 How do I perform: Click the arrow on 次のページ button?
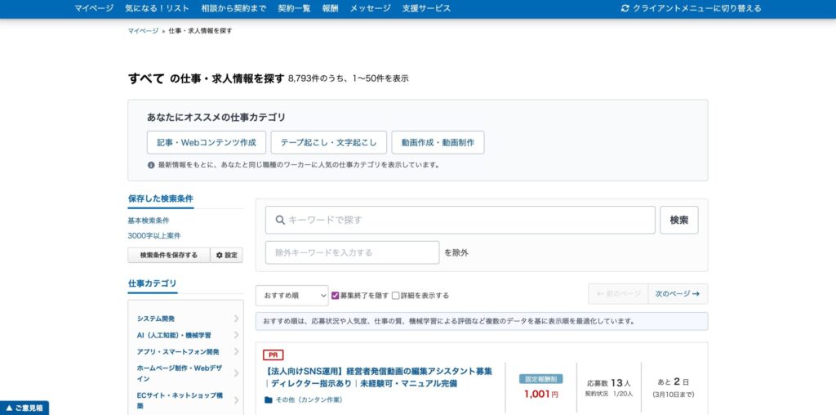(696, 294)
